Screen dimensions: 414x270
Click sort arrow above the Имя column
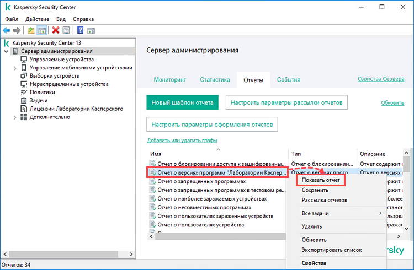[x=218, y=150]
